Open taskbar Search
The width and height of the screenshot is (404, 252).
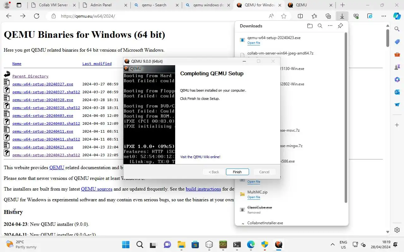point(140,244)
